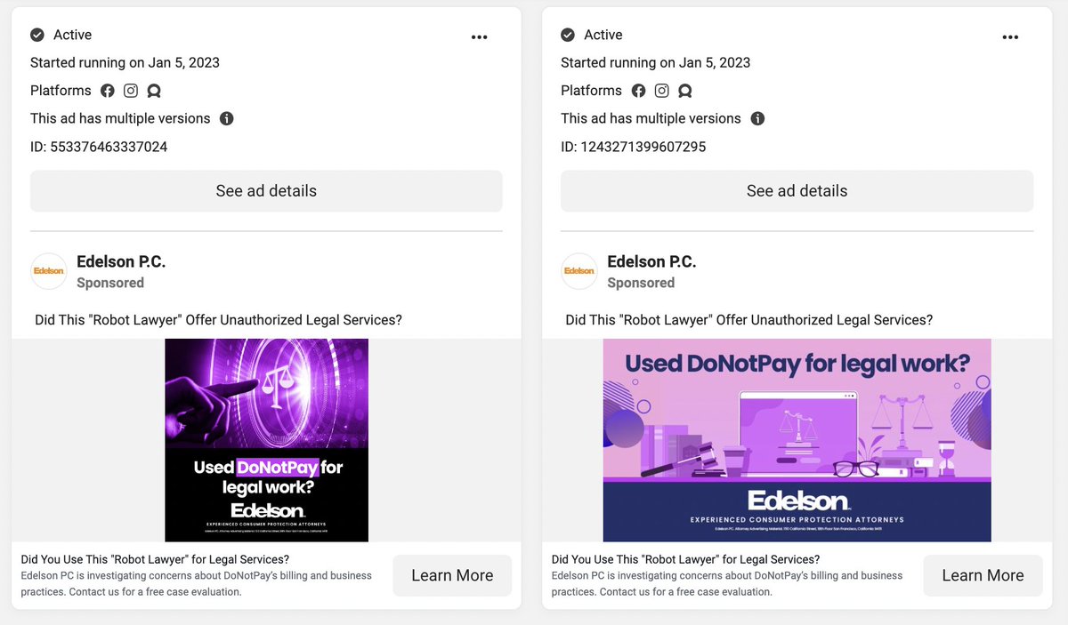
Task: Click 'This ad has multiple versions', ad 1243271399607295
Action: (651, 118)
